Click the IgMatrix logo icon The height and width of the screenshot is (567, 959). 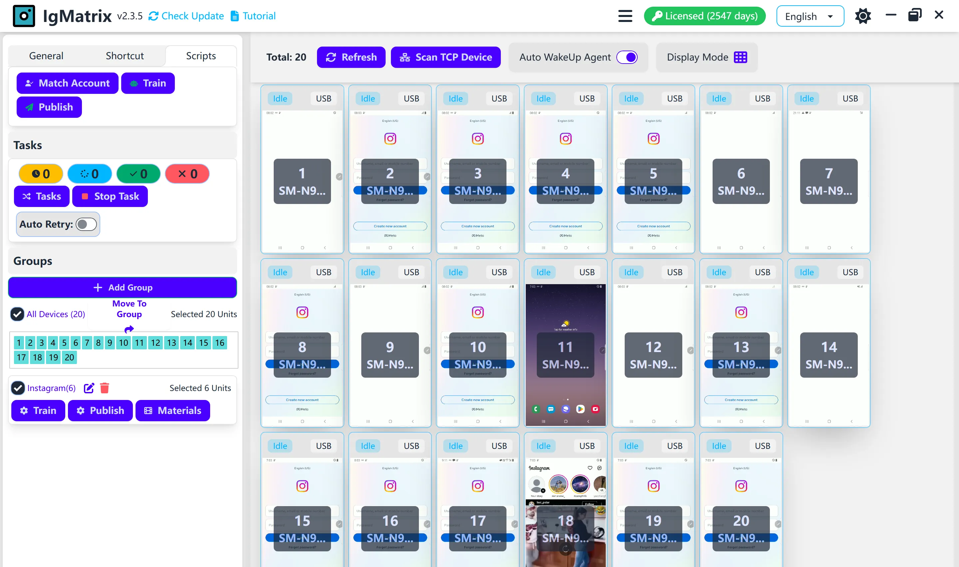pyautogui.click(x=24, y=16)
